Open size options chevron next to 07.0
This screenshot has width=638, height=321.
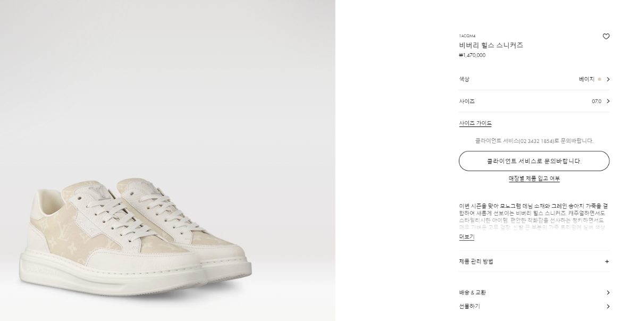(608, 101)
